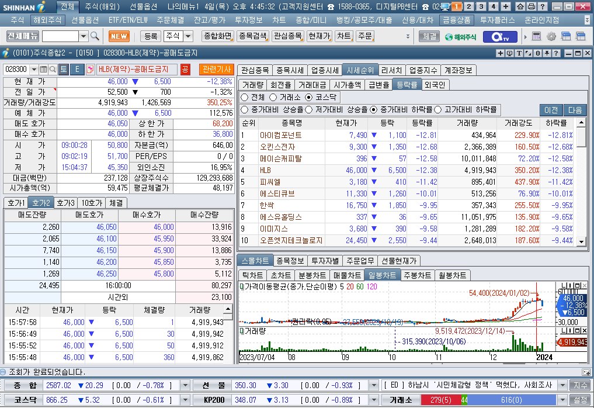Open the pink memo note icon

pos(90,70)
